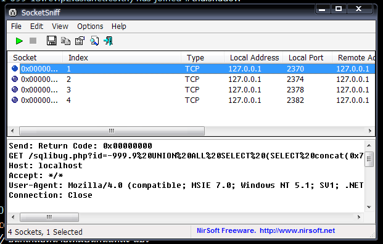The height and width of the screenshot is (244, 383).
Task: Copy selected items with the copy icon
Action: (x=65, y=41)
